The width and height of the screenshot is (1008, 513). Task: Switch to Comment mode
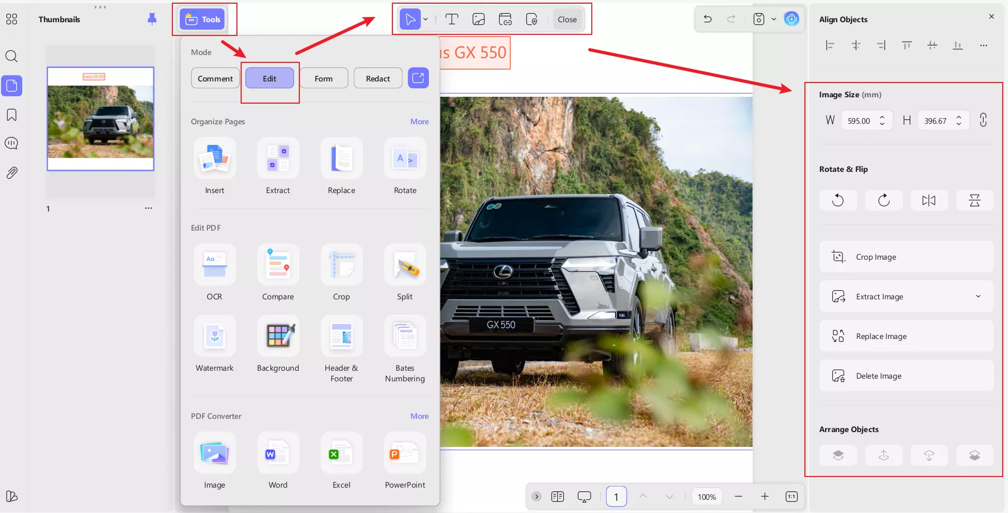click(x=215, y=78)
